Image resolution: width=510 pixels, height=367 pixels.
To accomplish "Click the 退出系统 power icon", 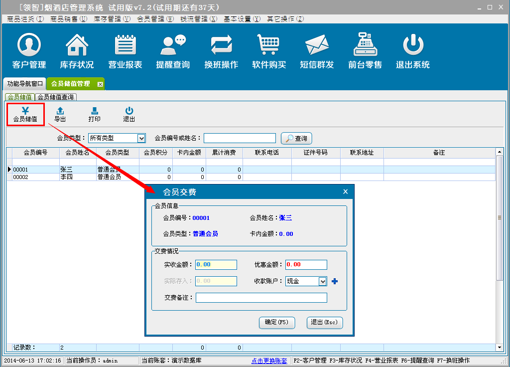I will [x=412, y=51].
